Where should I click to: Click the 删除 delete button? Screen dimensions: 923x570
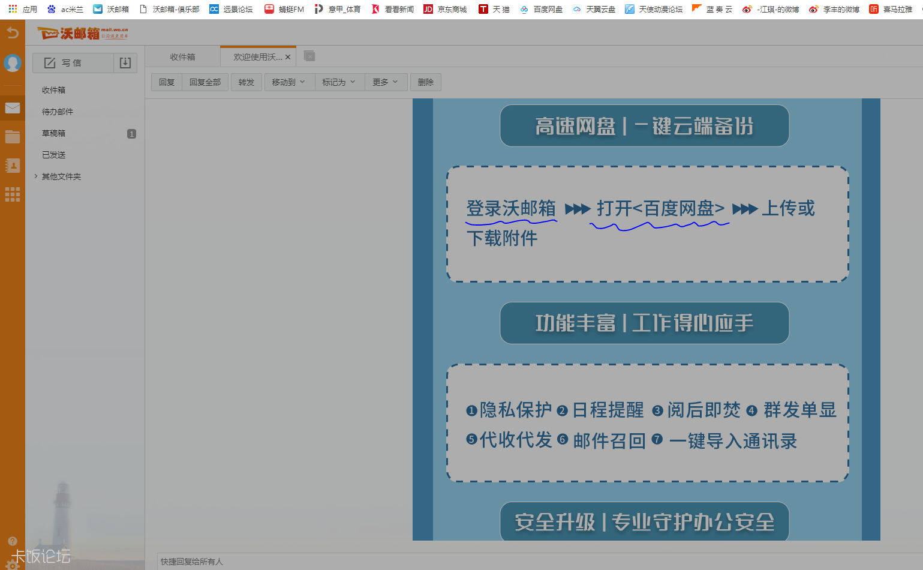[426, 82]
